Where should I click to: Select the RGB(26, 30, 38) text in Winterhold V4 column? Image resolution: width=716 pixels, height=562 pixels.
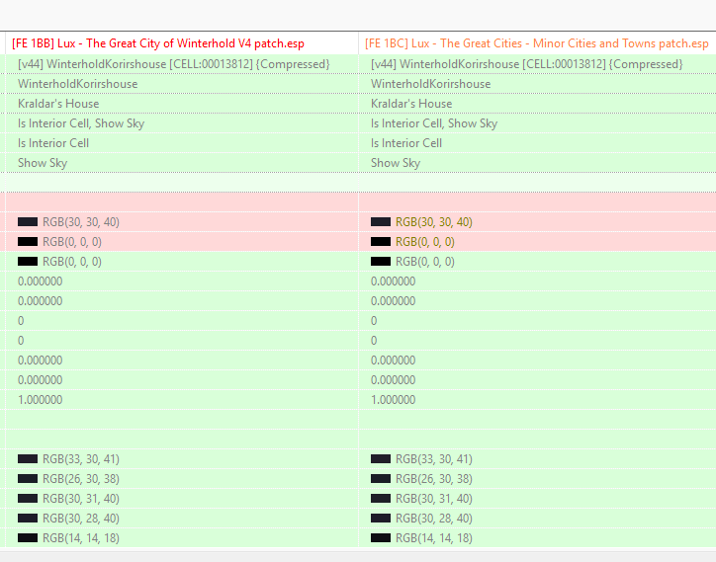tap(81, 478)
